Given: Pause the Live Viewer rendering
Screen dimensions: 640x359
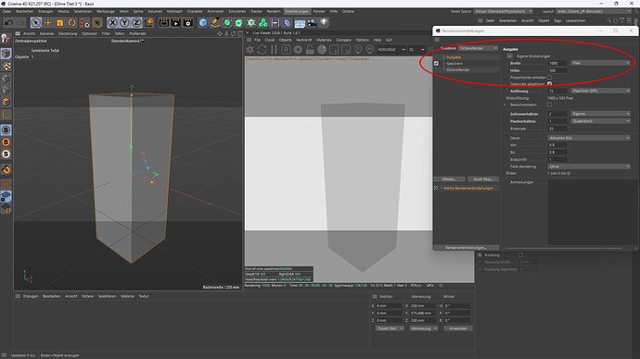Looking at the screenshot, I should tap(274, 50).
